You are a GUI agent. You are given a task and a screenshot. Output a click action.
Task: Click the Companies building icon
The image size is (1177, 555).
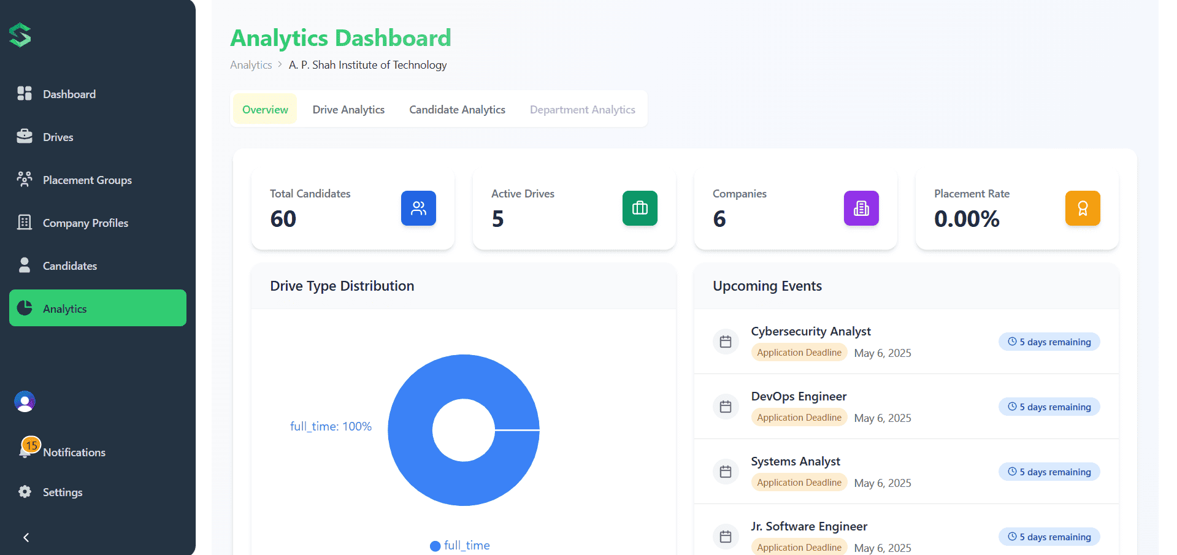point(861,209)
